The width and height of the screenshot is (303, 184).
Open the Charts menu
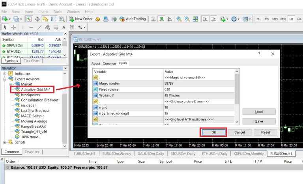(43, 11)
